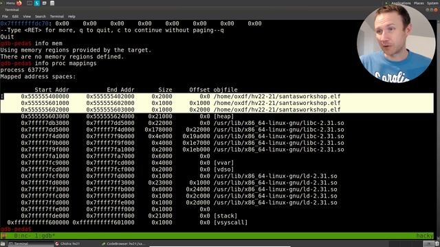Click 'process 637759' line

tap(25, 70)
